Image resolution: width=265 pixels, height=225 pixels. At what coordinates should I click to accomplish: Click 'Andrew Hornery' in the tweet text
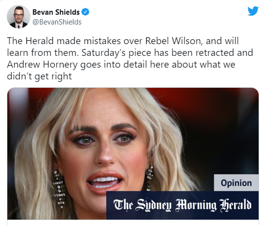coord(42,65)
